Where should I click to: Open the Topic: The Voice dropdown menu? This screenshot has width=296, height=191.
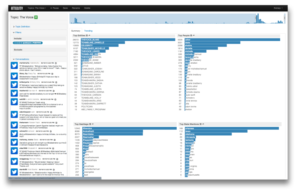[x=36, y=8]
